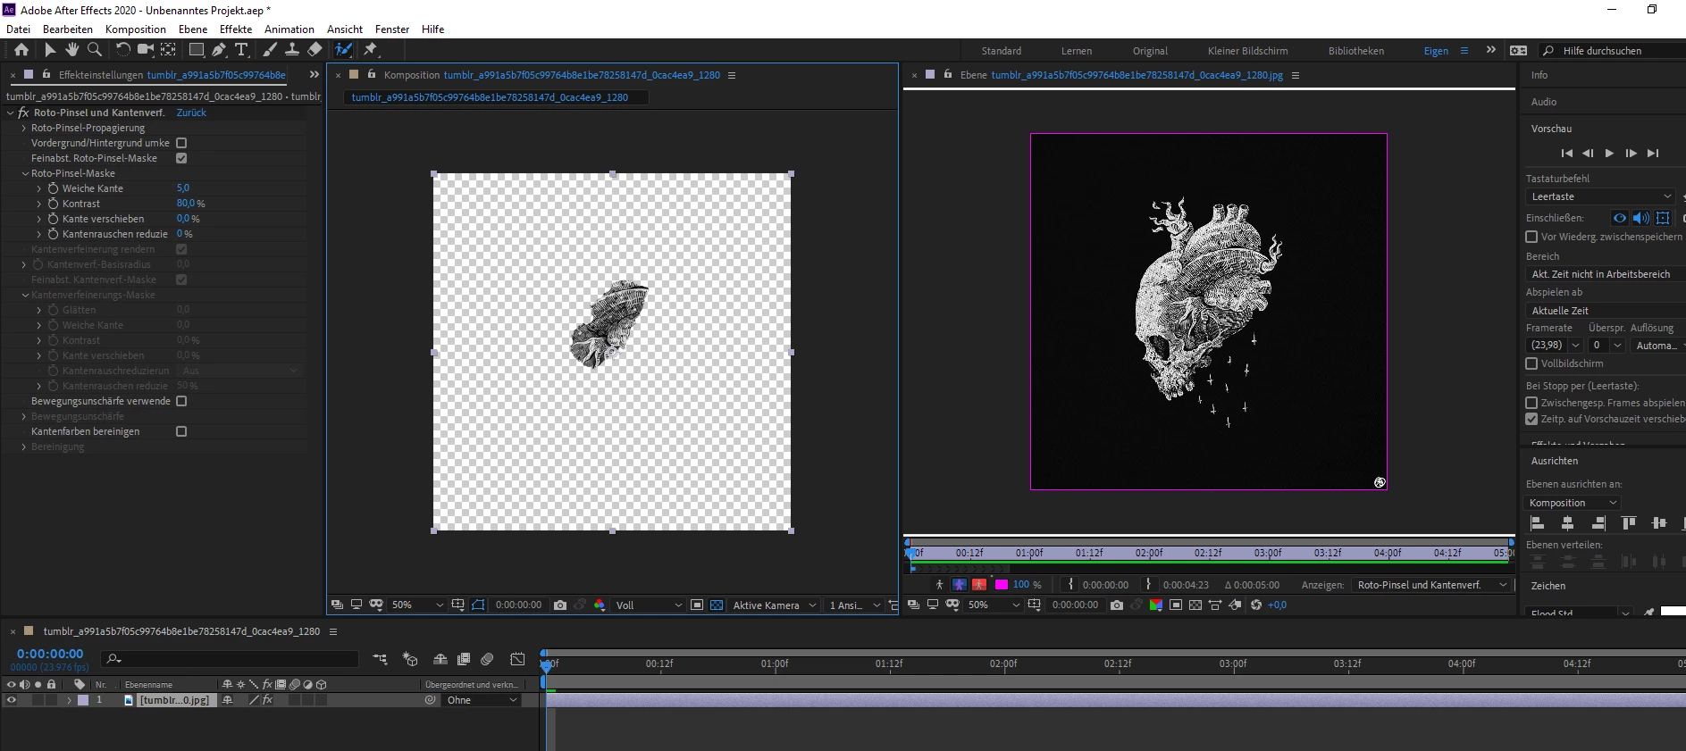
Task: Click the Home icon in the toolbar
Action: pyautogui.click(x=21, y=50)
